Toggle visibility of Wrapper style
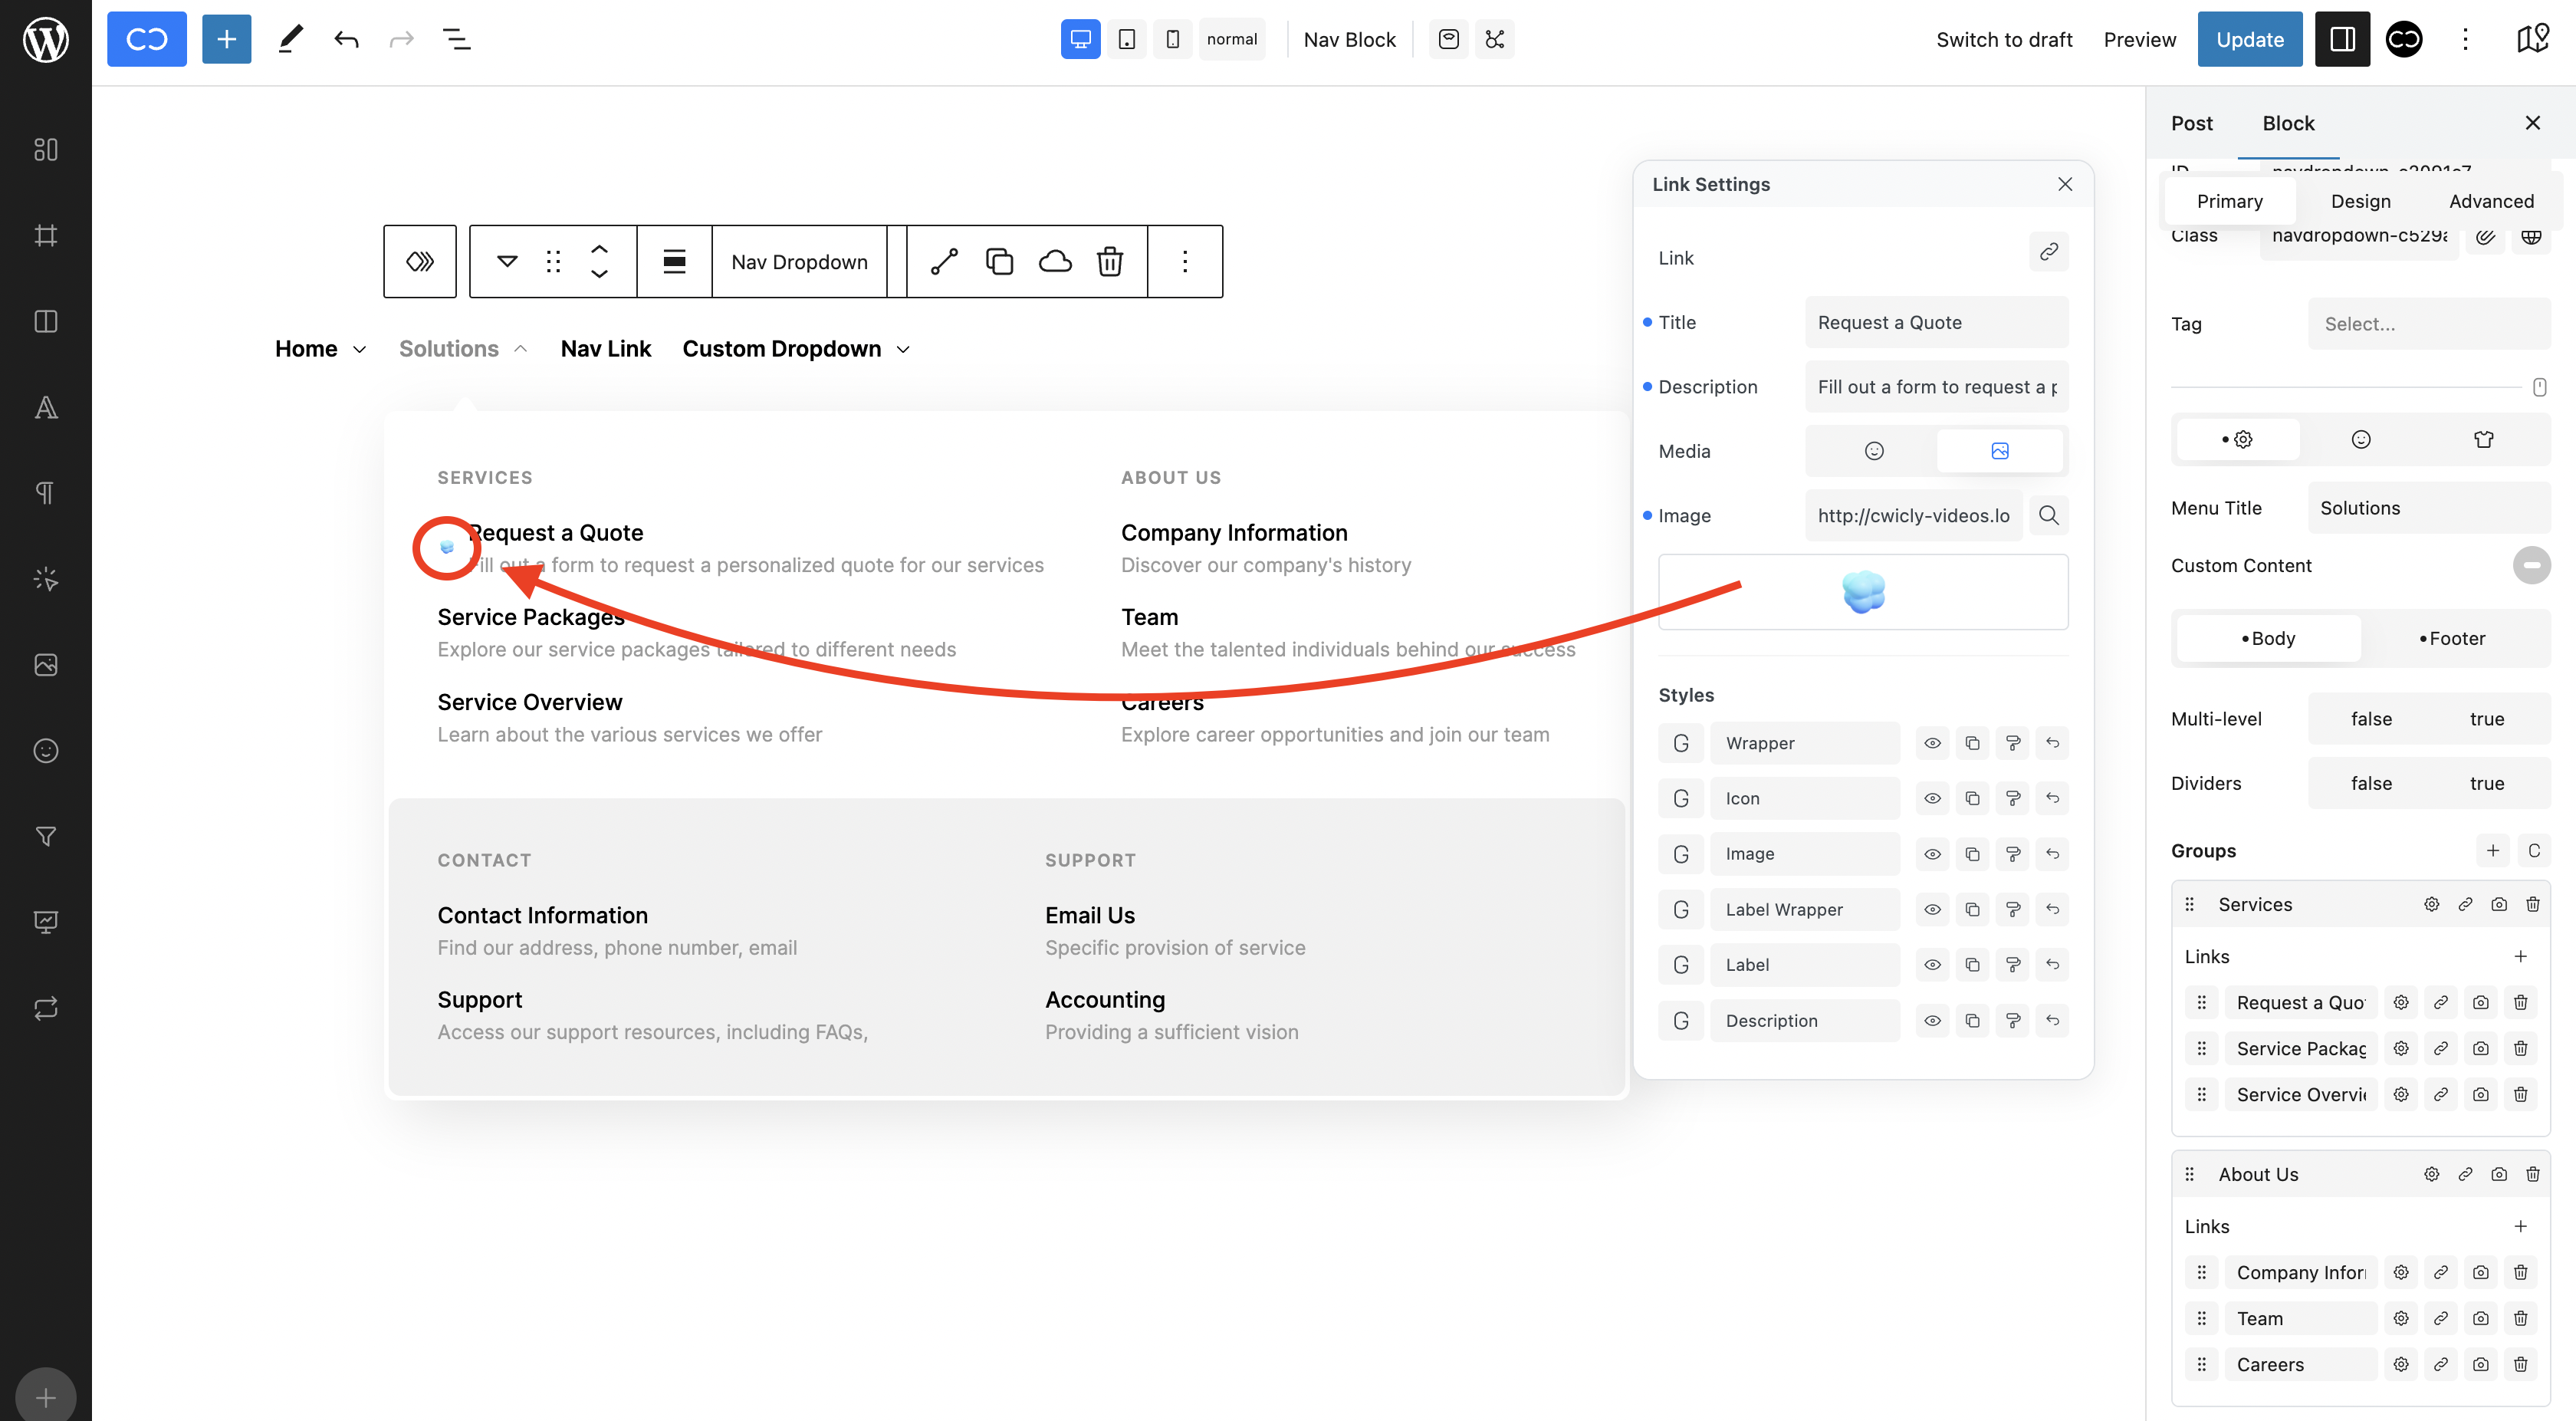 point(1932,743)
